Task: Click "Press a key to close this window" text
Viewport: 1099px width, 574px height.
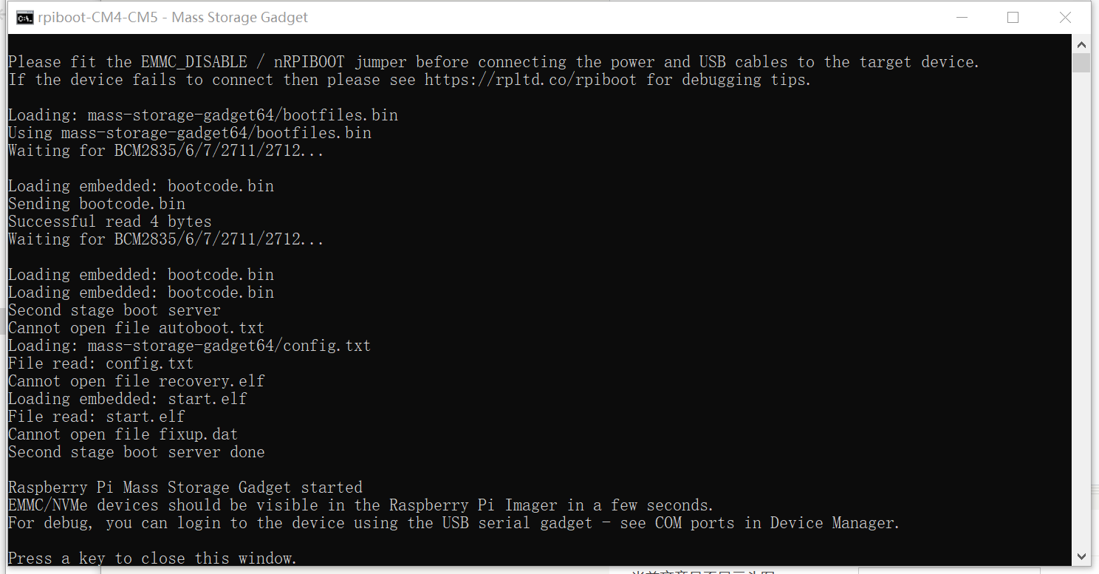Action: click(152, 558)
